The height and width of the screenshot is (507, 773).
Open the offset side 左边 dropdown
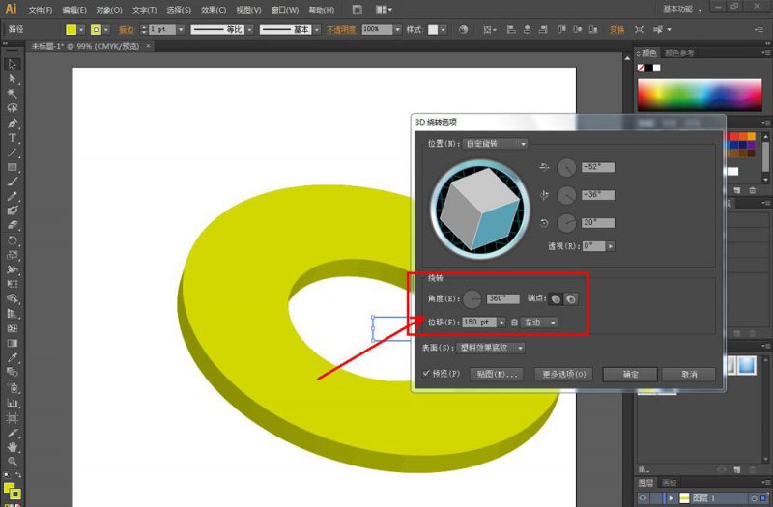point(539,323)
